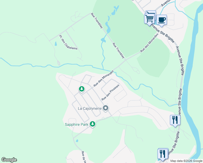Click the coffee cup cafe marker
The width and height of the screenshot is (203, 163).
click(x=161, y=20)
